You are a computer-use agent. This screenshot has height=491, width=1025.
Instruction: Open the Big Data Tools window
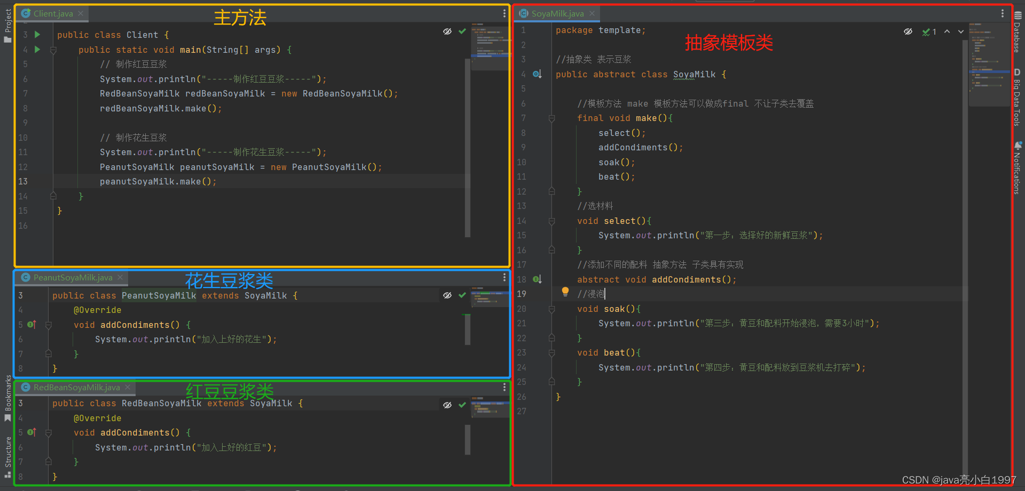click(1018, 97)
